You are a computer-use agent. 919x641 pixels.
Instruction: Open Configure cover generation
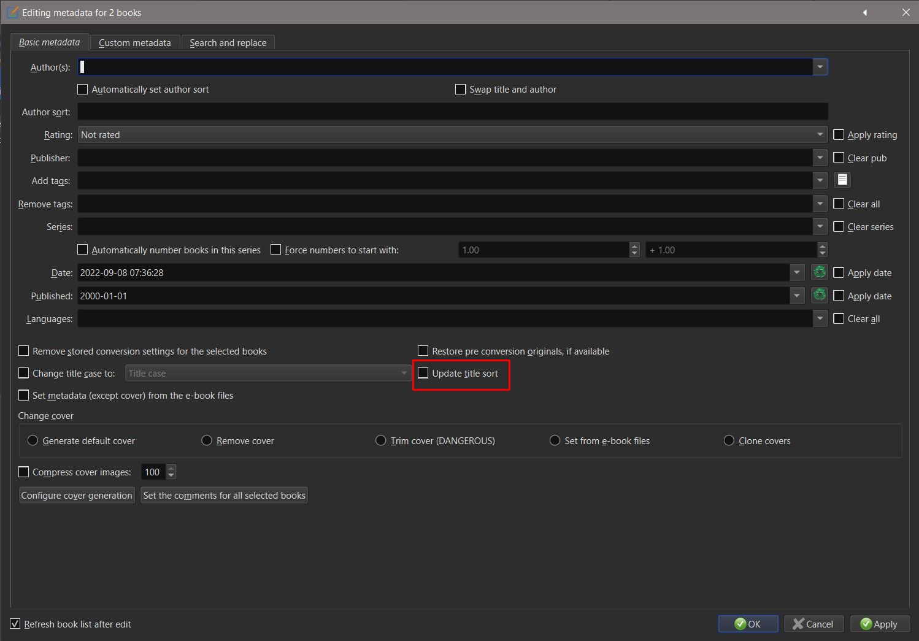[77, 495]
